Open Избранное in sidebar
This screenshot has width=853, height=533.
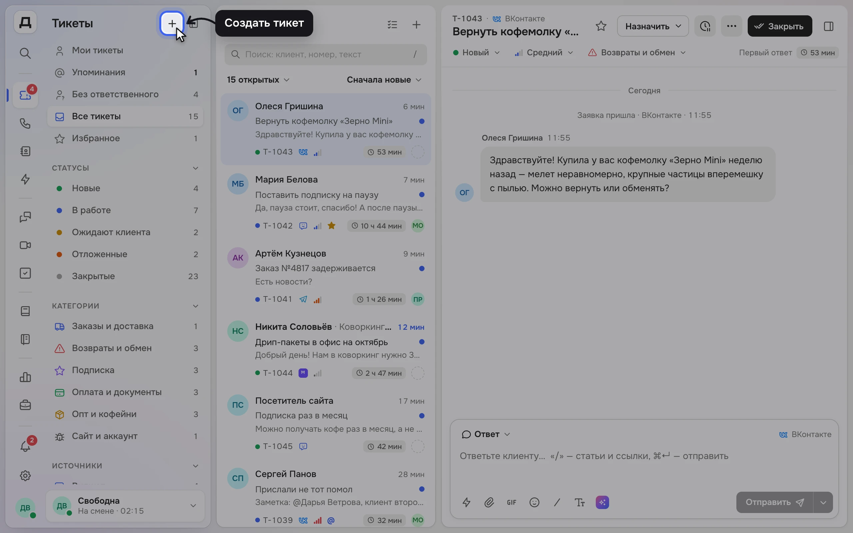tap(125, 138)
